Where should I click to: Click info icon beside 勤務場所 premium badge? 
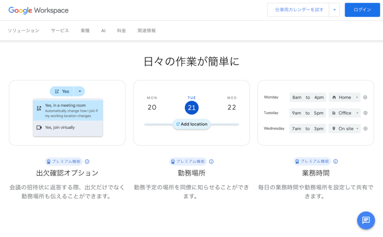pos(211,161)
